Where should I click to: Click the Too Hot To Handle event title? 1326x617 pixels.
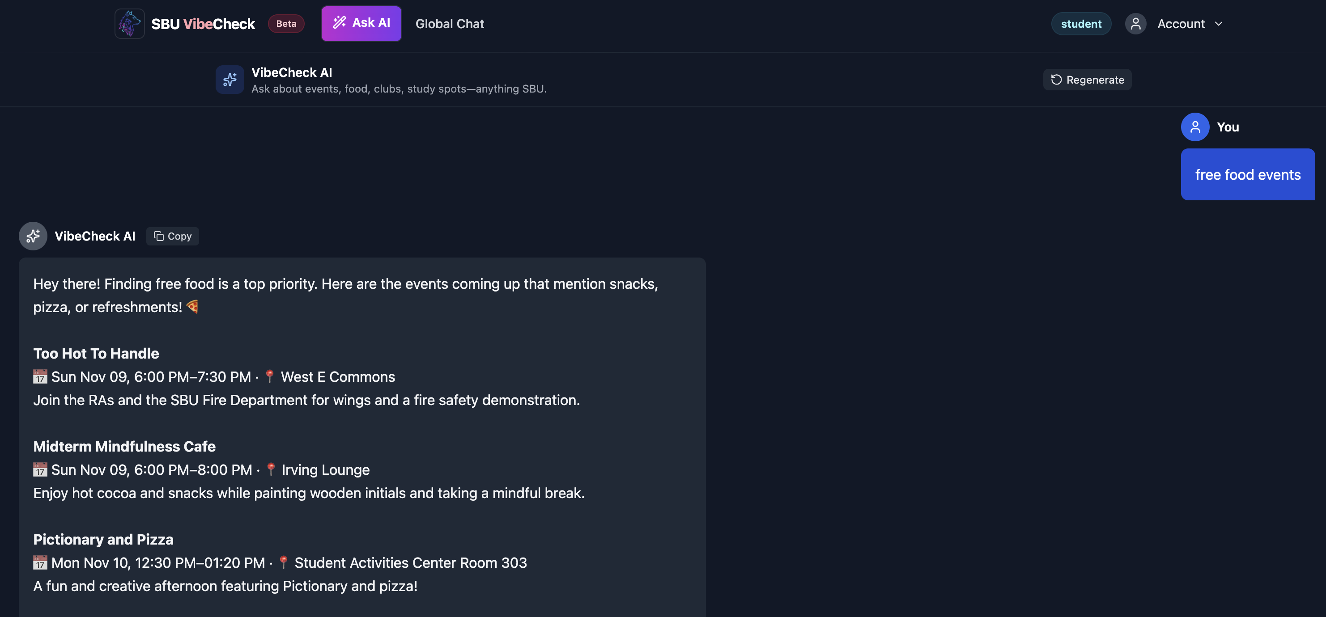[x=96, y=354]
